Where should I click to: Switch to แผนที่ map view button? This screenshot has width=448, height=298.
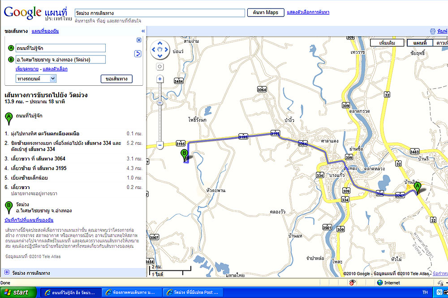tap(420, 43)
